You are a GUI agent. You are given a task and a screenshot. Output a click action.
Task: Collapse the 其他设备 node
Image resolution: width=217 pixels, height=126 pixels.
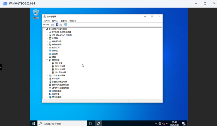pos(47,60)
